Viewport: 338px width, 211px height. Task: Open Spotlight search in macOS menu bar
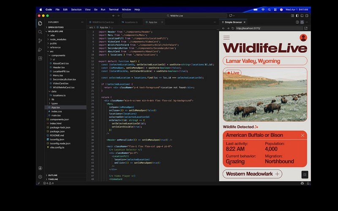pos(269,9)
